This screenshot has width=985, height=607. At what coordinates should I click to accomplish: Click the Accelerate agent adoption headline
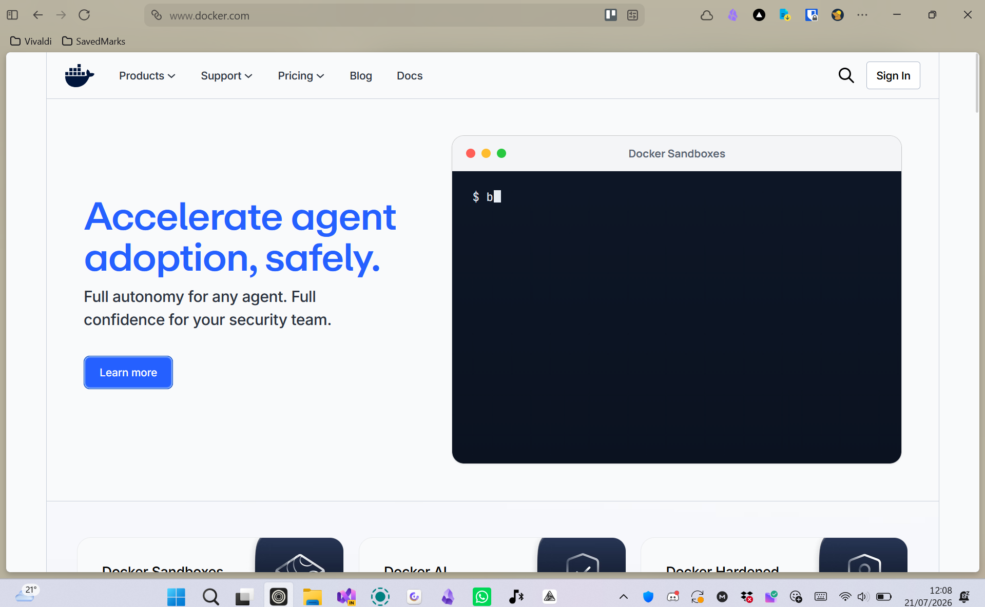(x=240, y=237)
